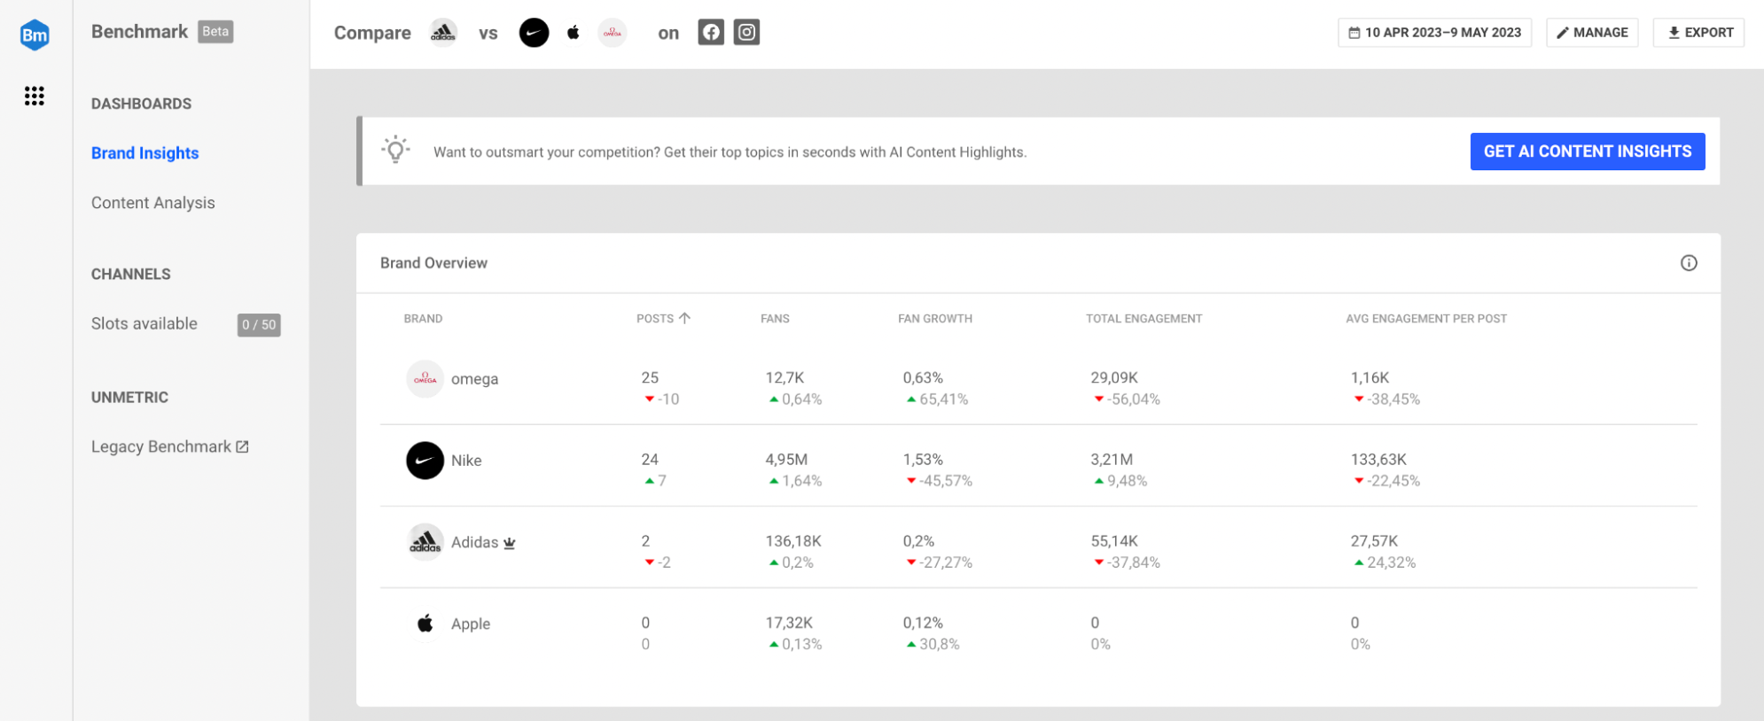Click omega's avg engagement 1,16K
Viewport: 1764px width, 721px height.
coord(1370,377)
